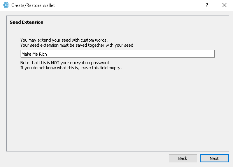Click the word 'wallet' in window title
This screenshot has width=233, height=167.
[x=49, y=5]
